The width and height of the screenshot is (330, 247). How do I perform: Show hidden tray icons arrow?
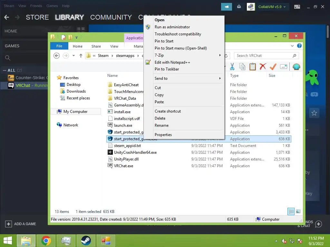[x=276, y=241]
